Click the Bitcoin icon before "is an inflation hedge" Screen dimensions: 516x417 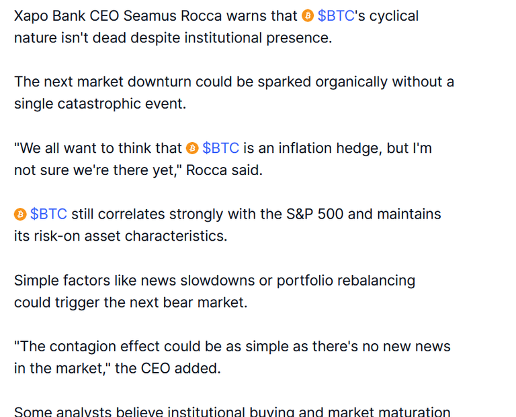click(x=192, y=148)
